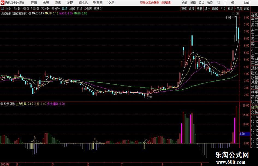Click the 股朋指标 indicator name
Image resolution: width=258 pixels, height=166 pixels.
9,104
